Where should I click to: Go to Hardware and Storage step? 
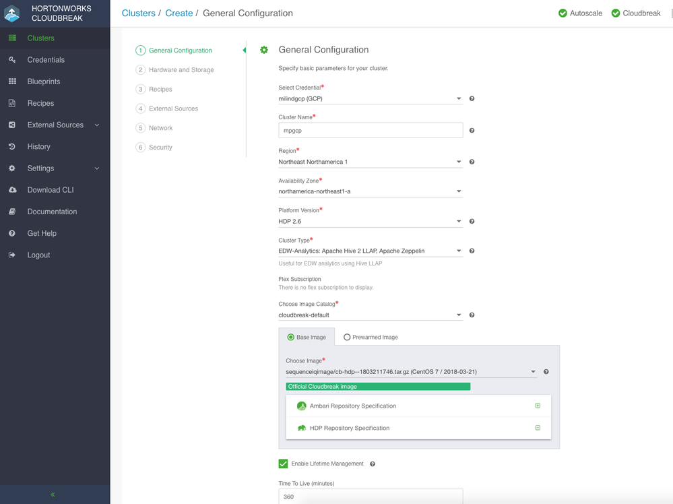coord(181,70)
